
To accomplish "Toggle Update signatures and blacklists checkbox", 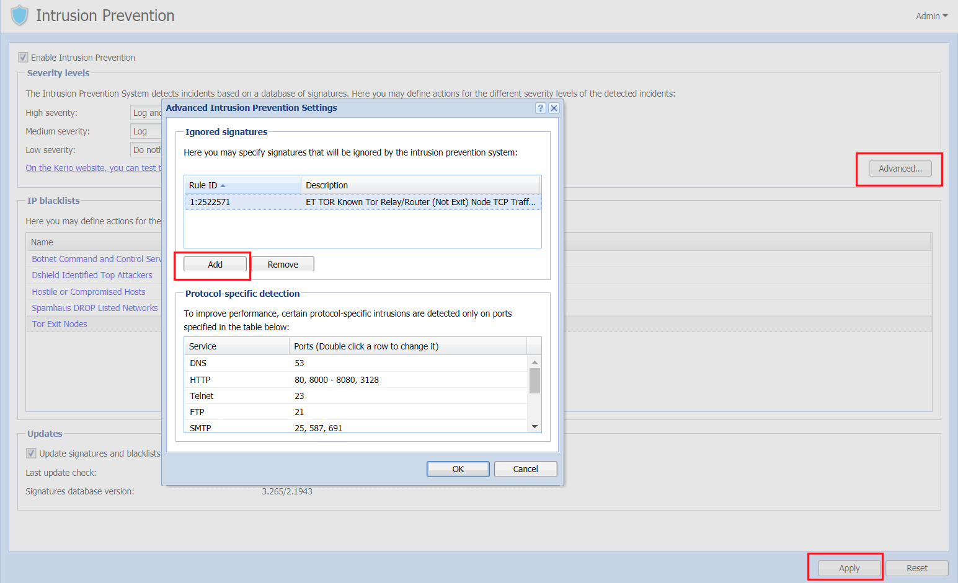I will (31, 454).
